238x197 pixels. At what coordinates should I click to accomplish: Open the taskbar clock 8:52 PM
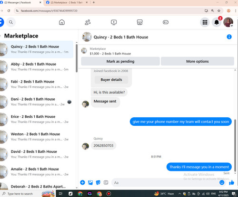223,193
